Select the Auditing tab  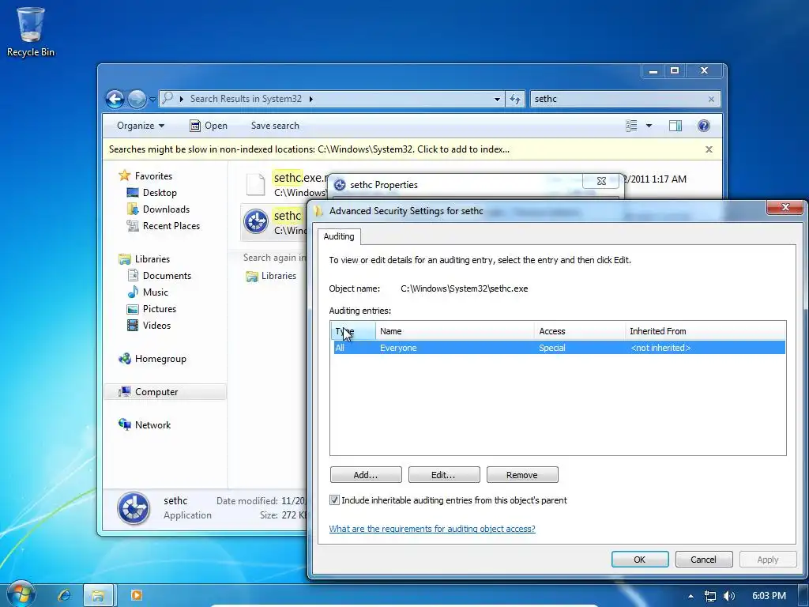339,236
